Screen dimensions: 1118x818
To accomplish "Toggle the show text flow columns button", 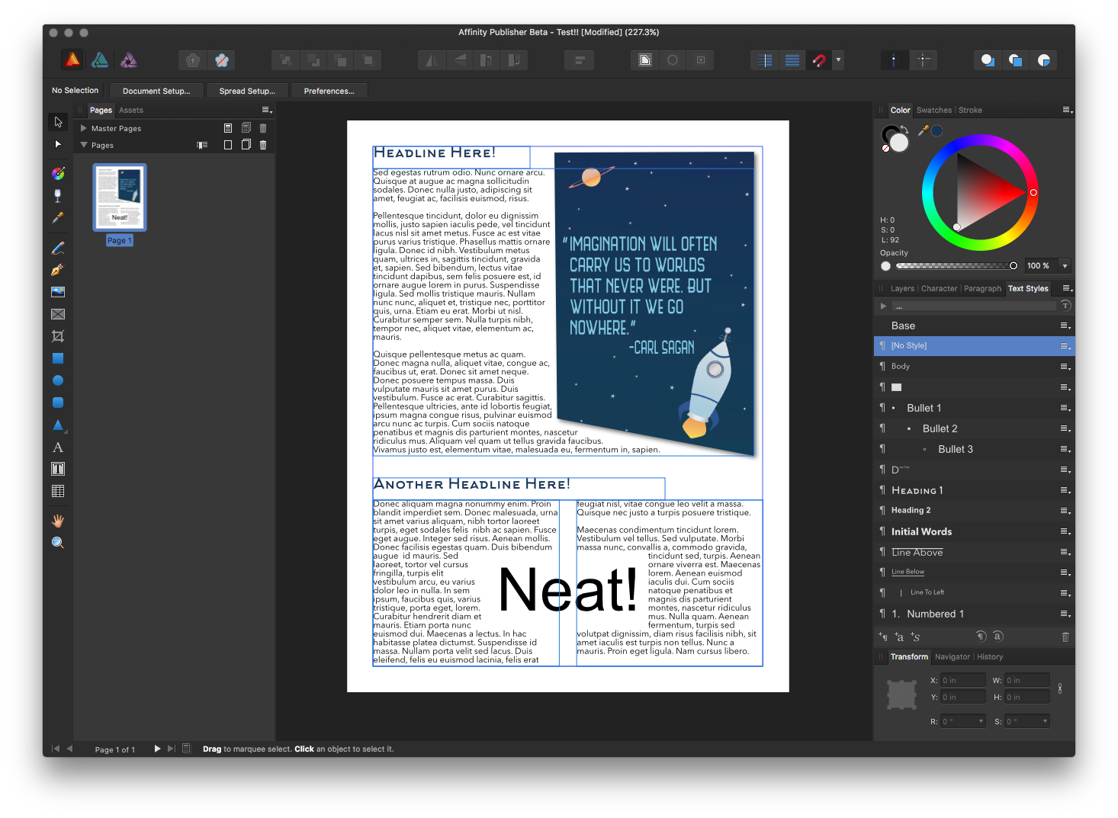I will coord(765,60).
